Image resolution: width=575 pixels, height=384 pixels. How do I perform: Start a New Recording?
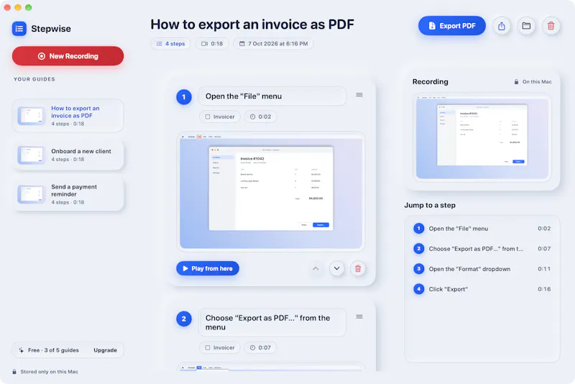tap(68, 56)
